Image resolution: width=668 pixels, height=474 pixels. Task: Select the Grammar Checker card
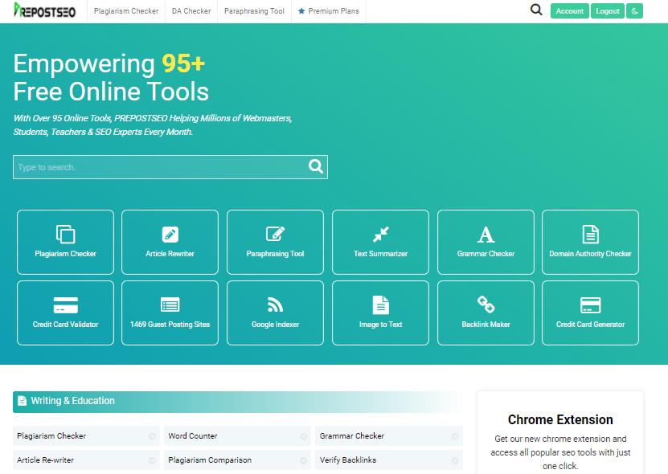[x=486, y=242]
